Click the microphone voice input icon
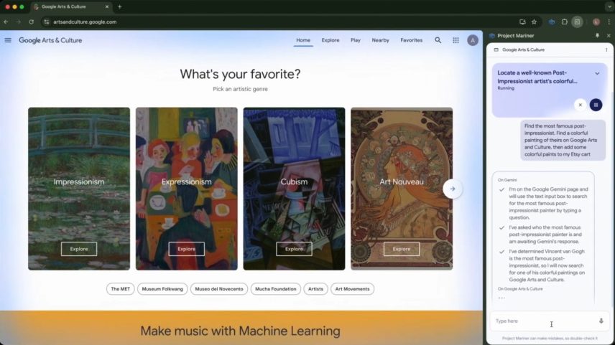This screenshot has width=615, height=345. pos(601,321)
